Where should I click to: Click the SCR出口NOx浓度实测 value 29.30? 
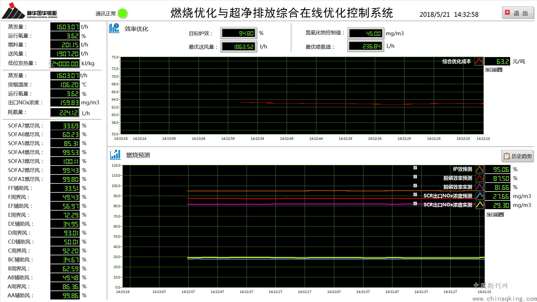click(498, 205)
